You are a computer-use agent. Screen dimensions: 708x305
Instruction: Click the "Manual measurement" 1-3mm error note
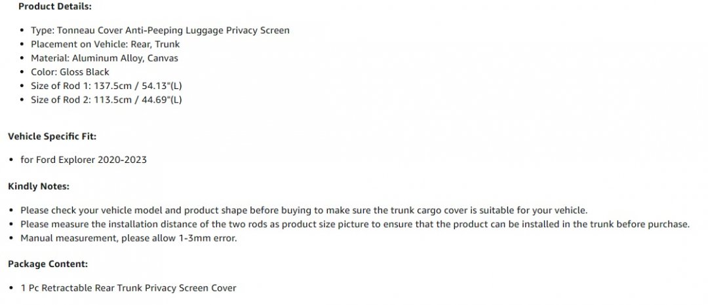[x=128, y=238]
